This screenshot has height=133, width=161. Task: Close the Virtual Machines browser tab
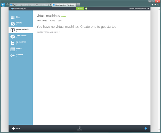pos(75,5)
